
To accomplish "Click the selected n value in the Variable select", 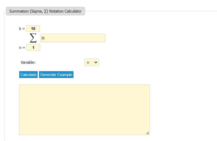I will 88,62.
